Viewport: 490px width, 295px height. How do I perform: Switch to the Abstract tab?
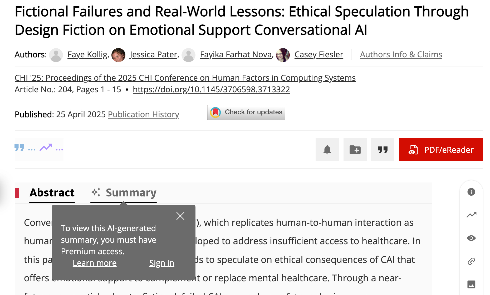click(52, 193)
